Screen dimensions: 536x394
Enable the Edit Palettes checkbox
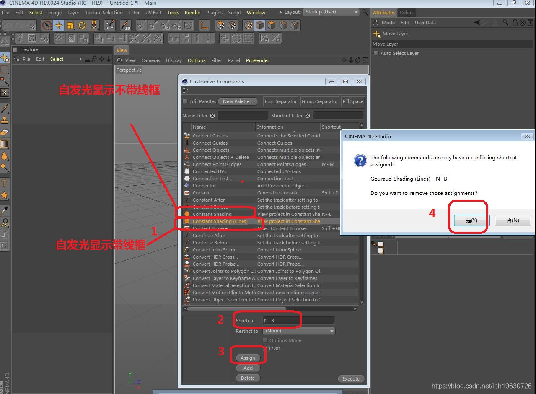tap(185, 101)
